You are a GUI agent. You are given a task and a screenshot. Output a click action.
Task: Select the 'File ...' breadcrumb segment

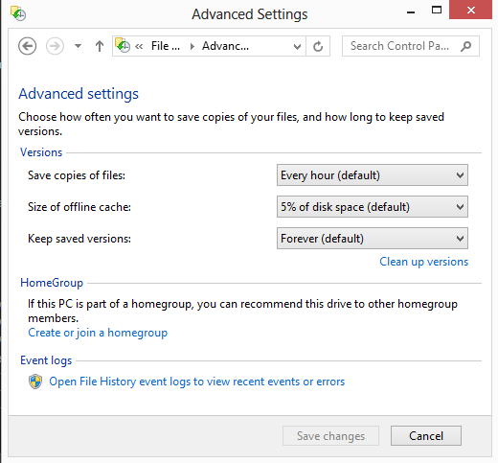click(166, 46)
